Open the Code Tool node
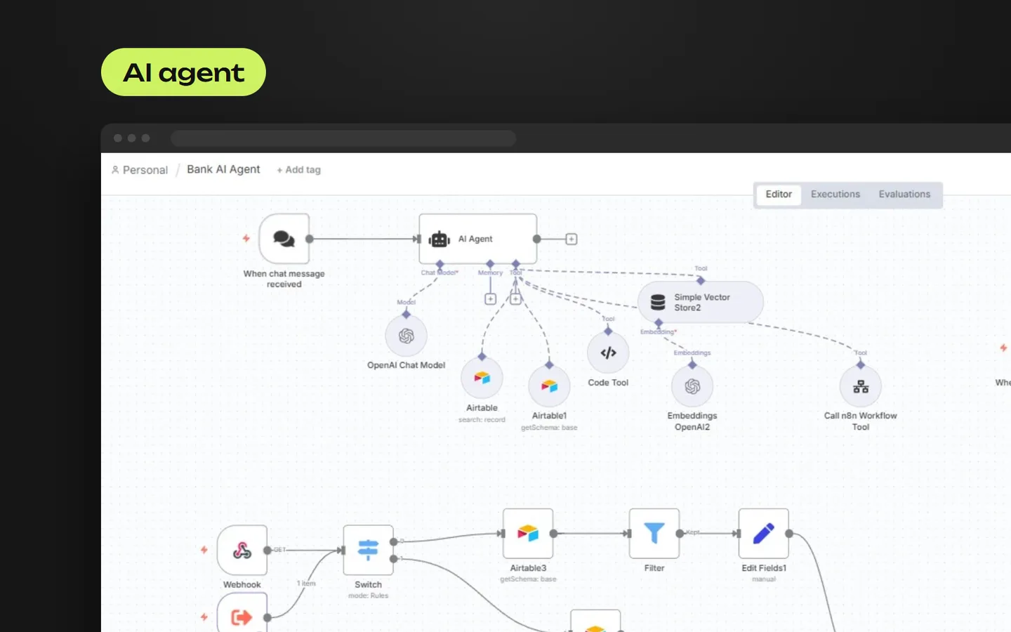1011x632 pixels. (x=608, y=353)
